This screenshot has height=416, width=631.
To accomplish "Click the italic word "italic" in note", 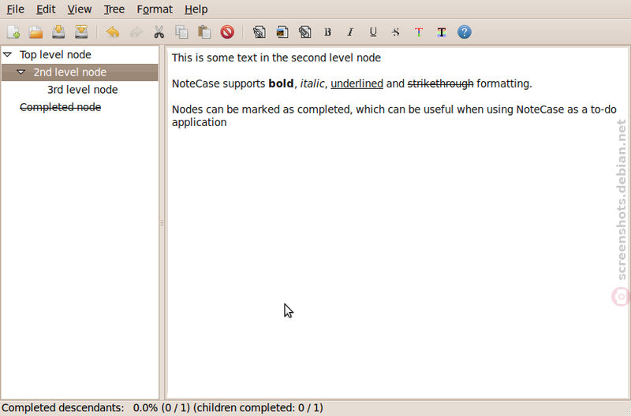I will click(x=312, y=84).
